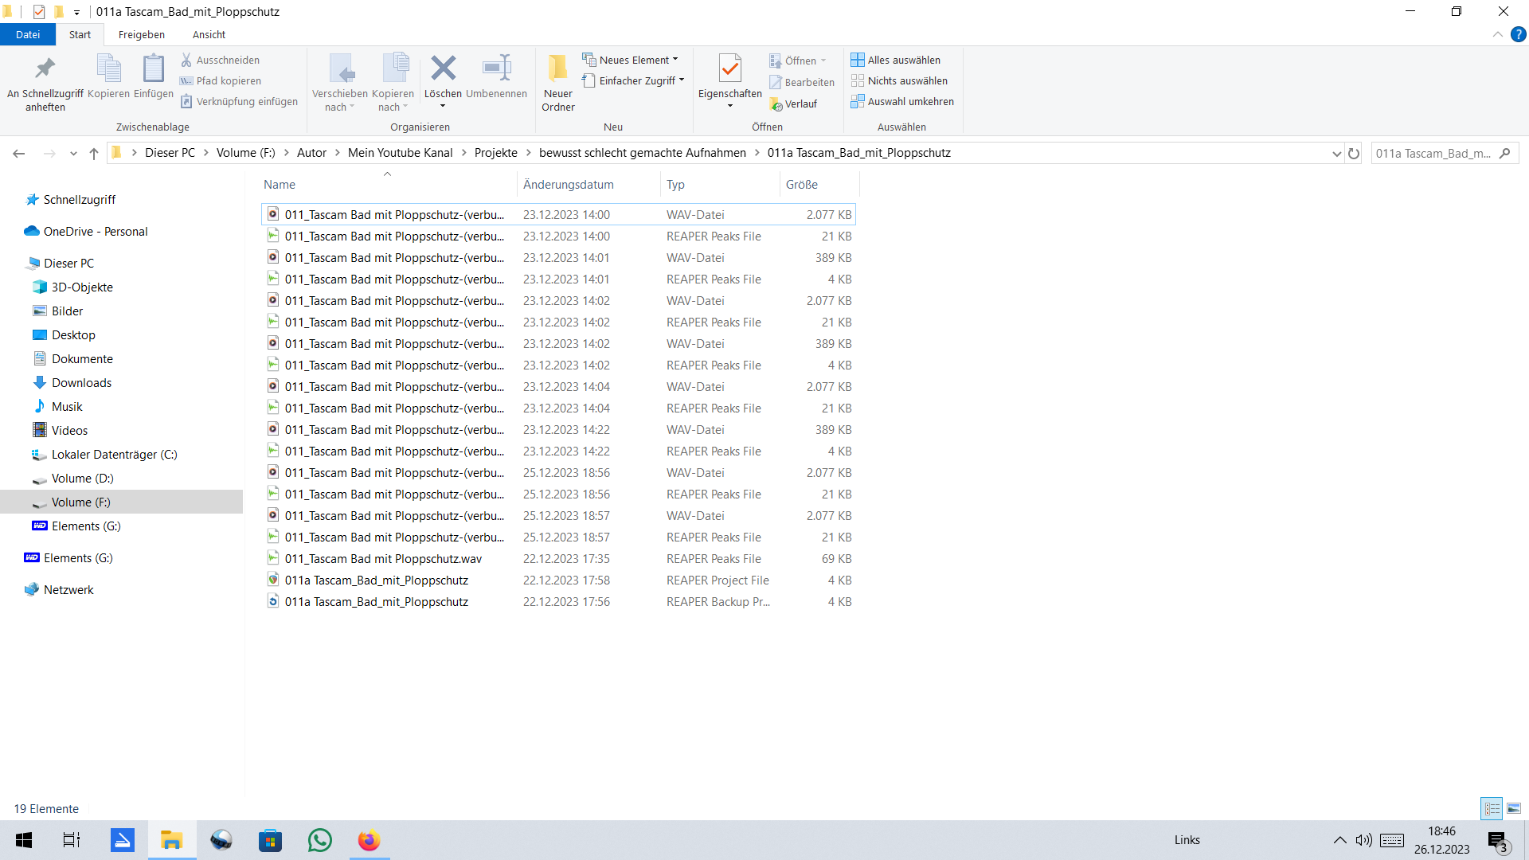Click the up-directory arrow icon
The image size is (1529, 860).
pyautogui.click(x=94, y=153)
